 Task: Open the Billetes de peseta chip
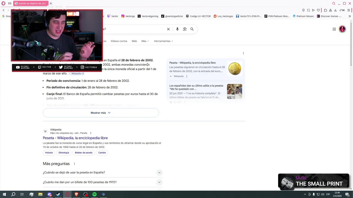(84, 153)
